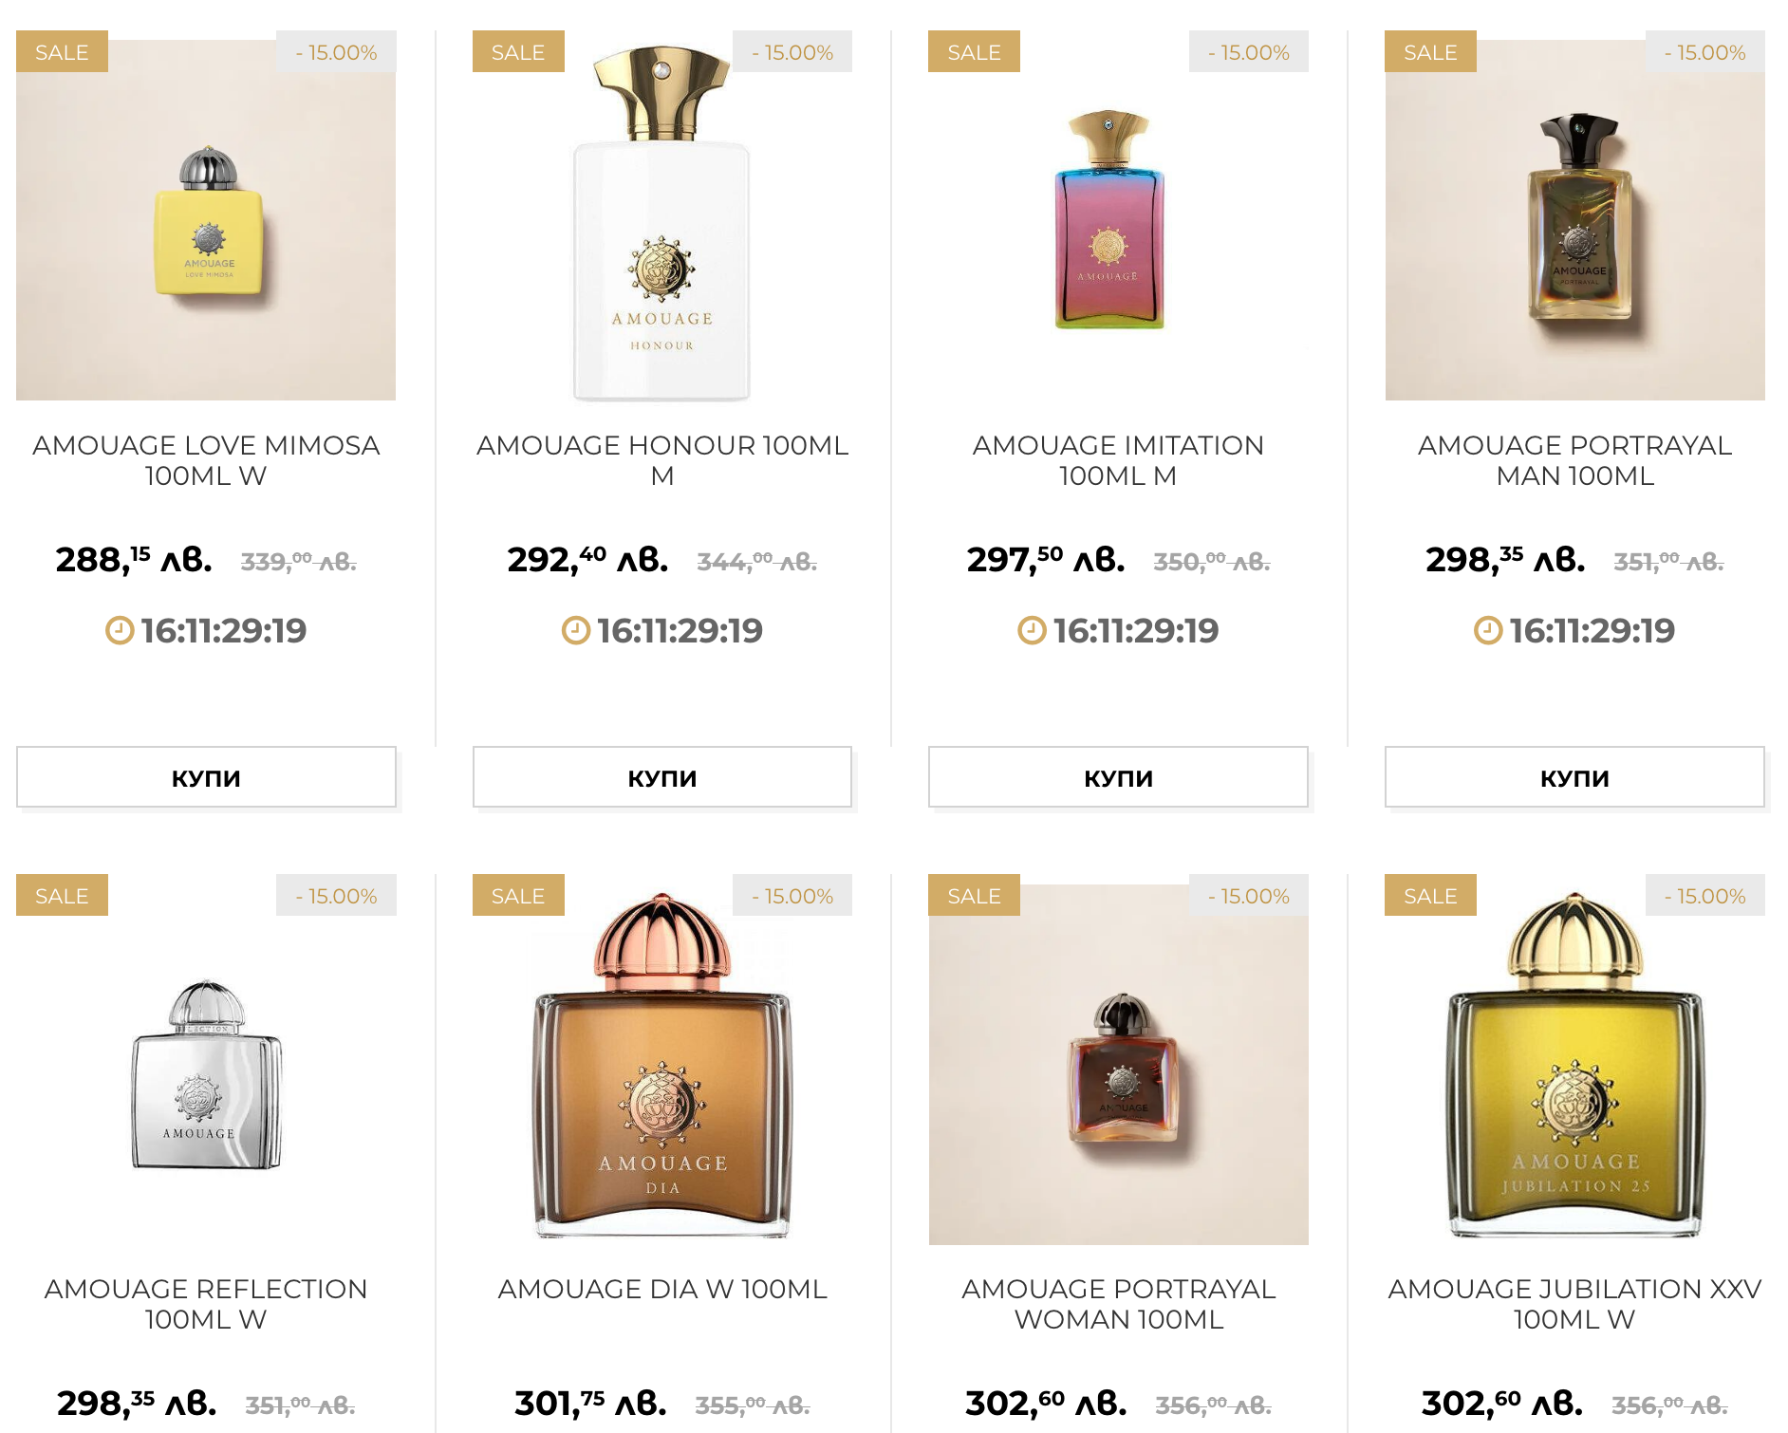Click the clock icon under Love Mimosa price

tap(120, 630)
